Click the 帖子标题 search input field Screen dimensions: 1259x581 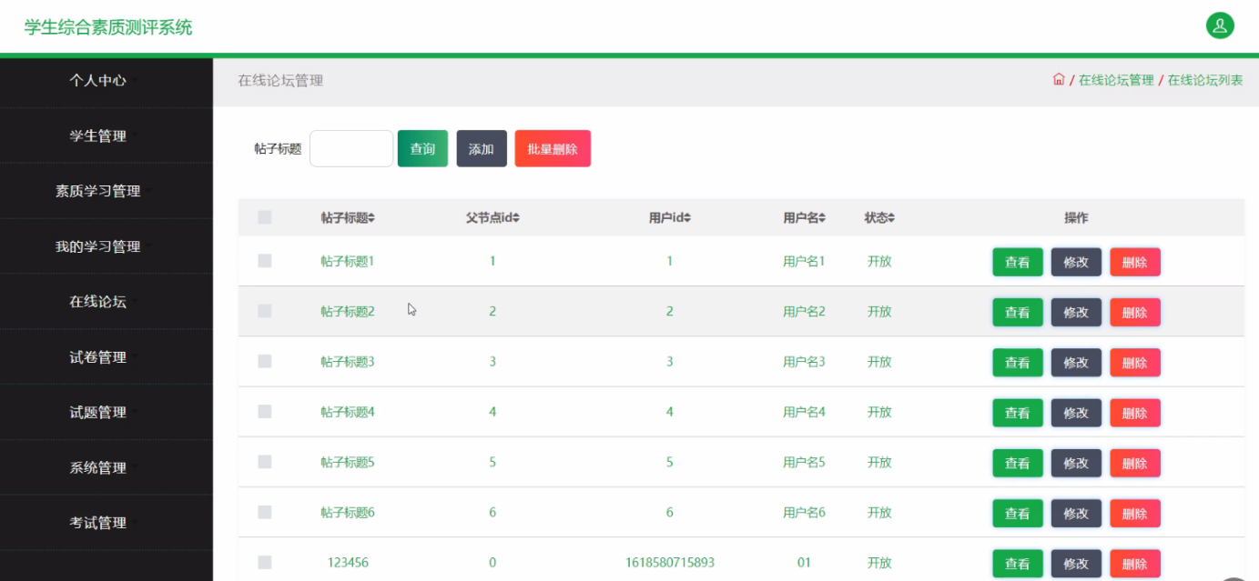351,149
